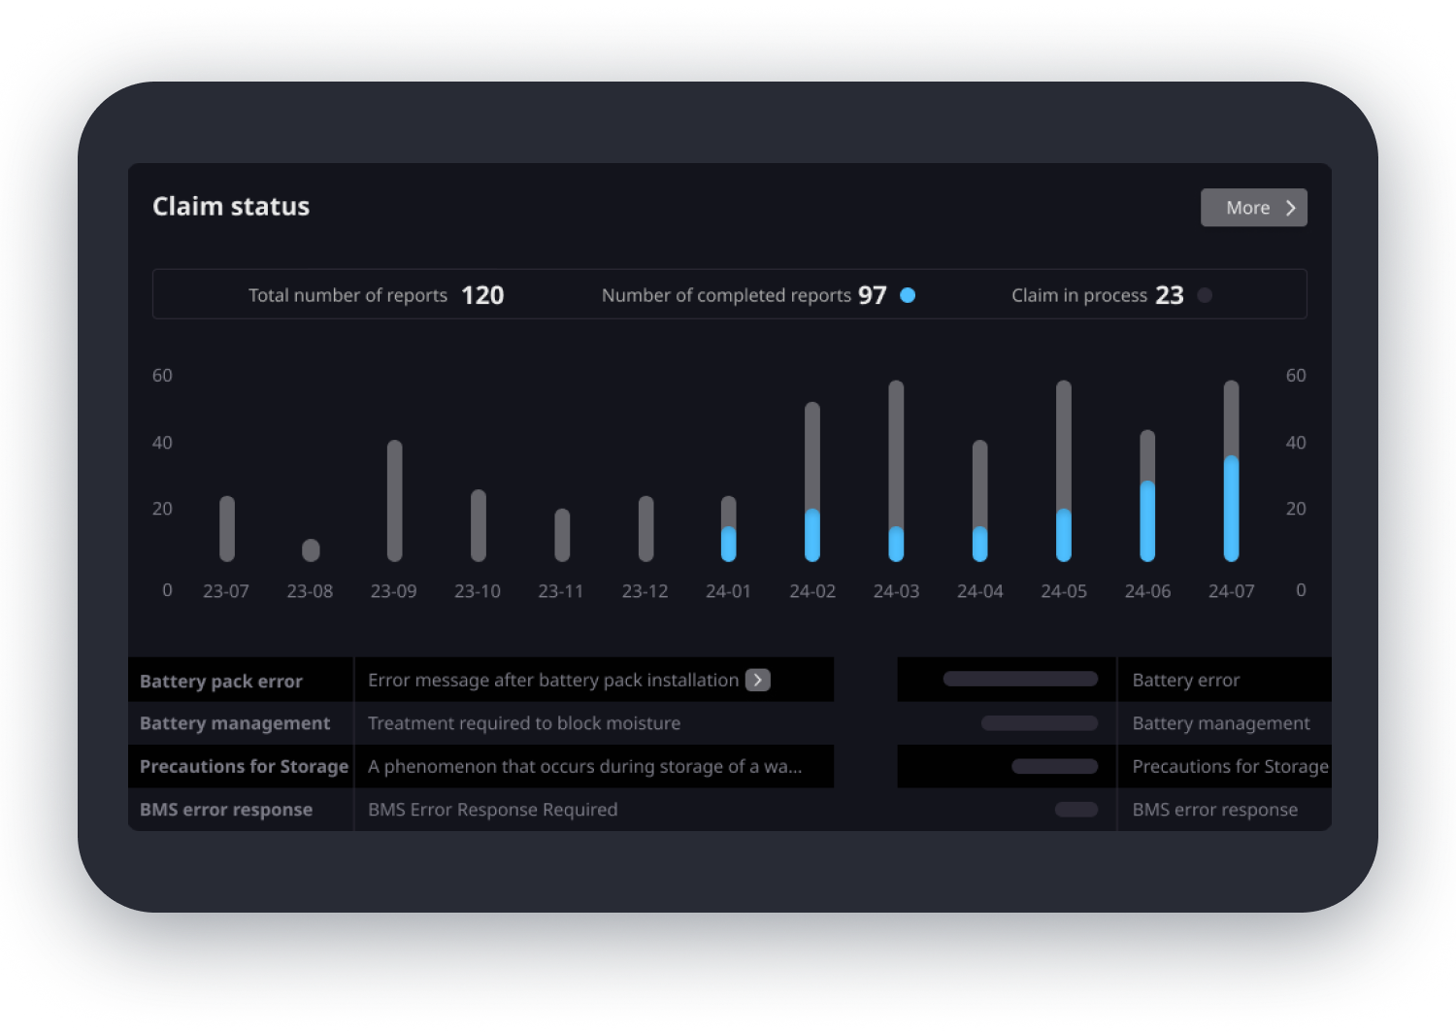Click the blue completed reports legend dot
Image resolution: width=1456 pixels, height=1033 pixels.
click(908, 295)
